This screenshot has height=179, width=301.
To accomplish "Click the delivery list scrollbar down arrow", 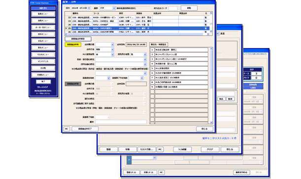I will click(x=211, y=122).
